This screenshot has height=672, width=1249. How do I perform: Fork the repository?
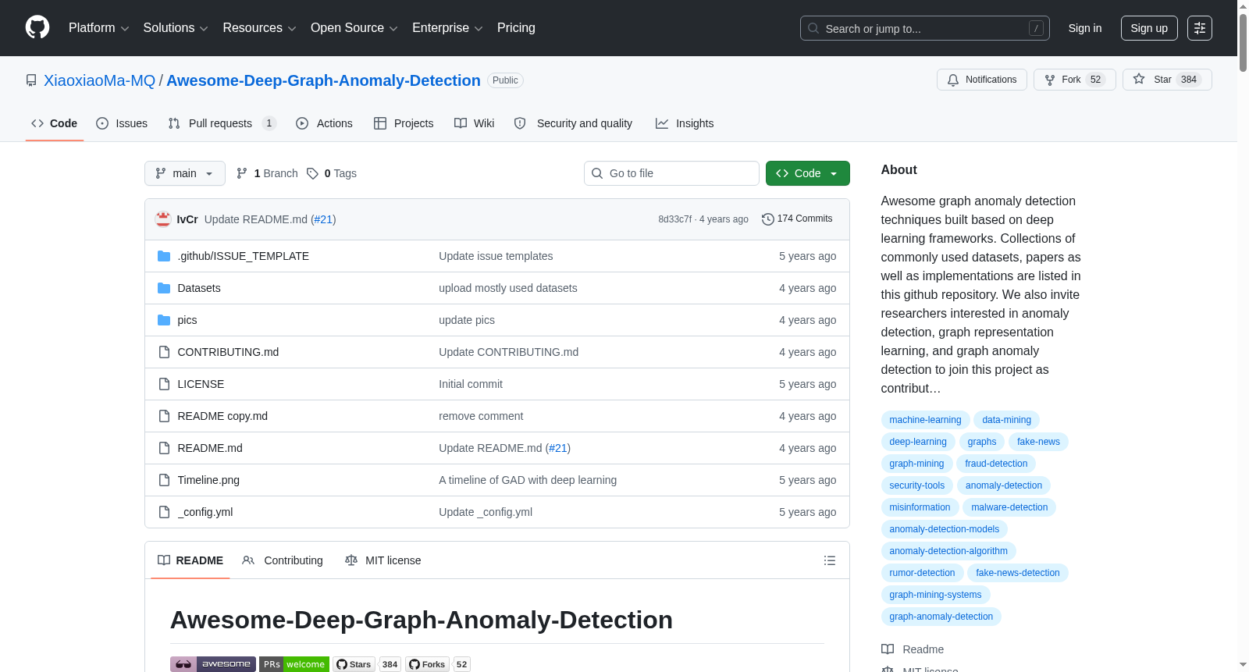pos(1074,80)
